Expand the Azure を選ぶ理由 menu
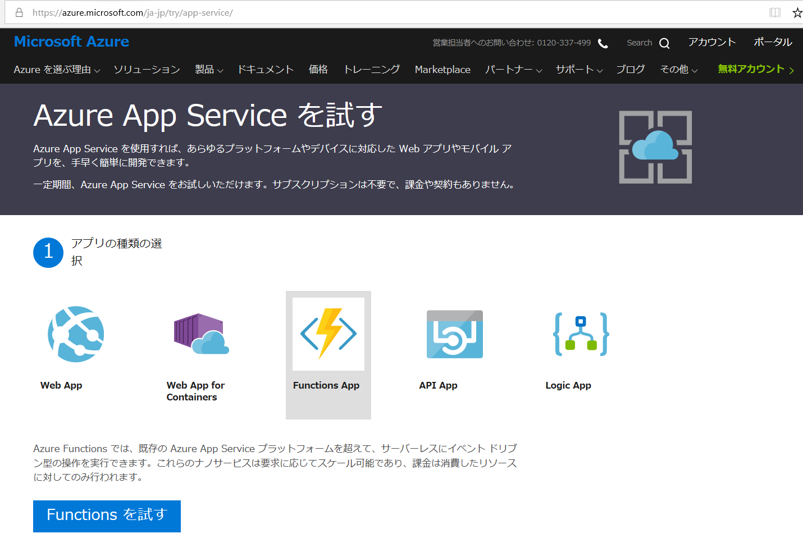Image resolution: width=803 pixels, height=538 pixels. coord(57,70)
